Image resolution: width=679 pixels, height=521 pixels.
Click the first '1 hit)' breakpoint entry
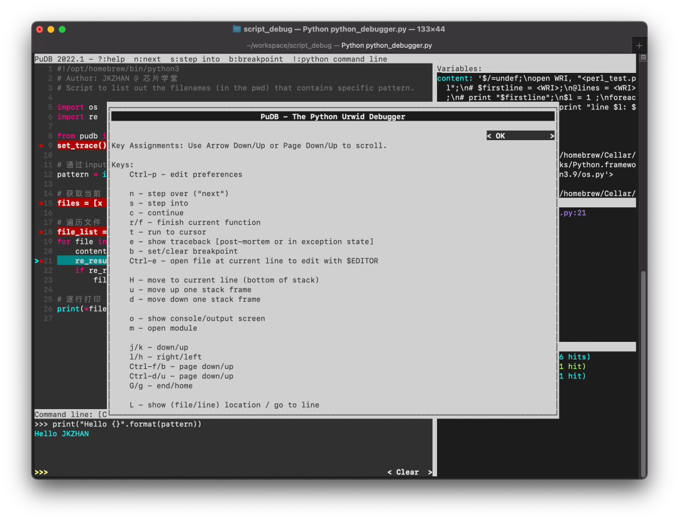[572, 366]
